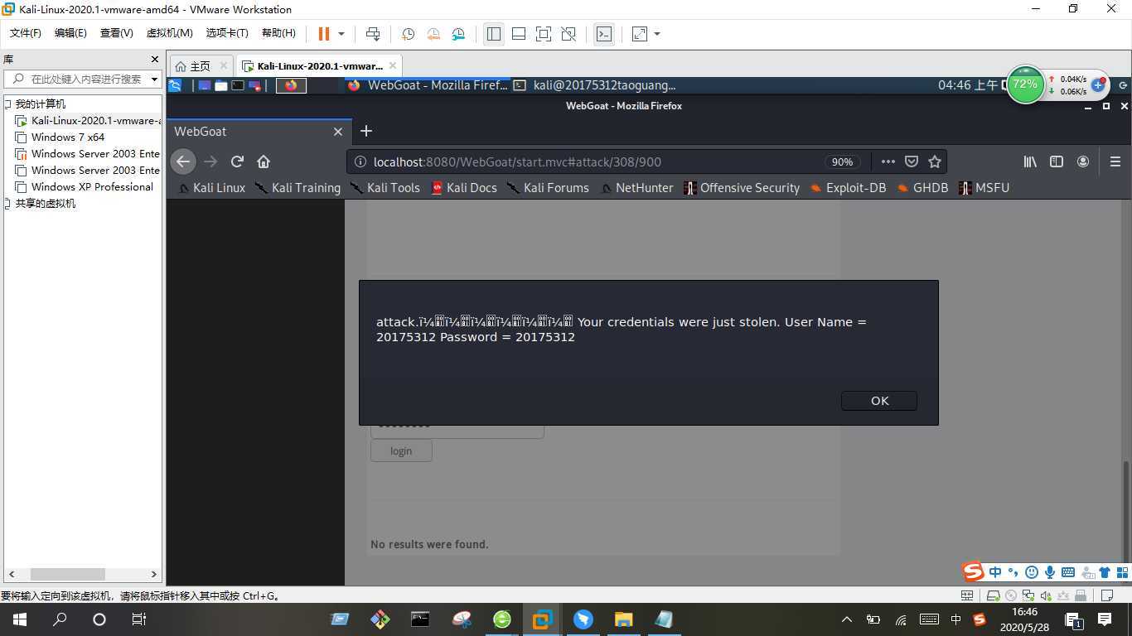The width and height of the screenshot is (1132, 636).
Task: Open a new Firefox tab
Action: [x=366, y=132]
